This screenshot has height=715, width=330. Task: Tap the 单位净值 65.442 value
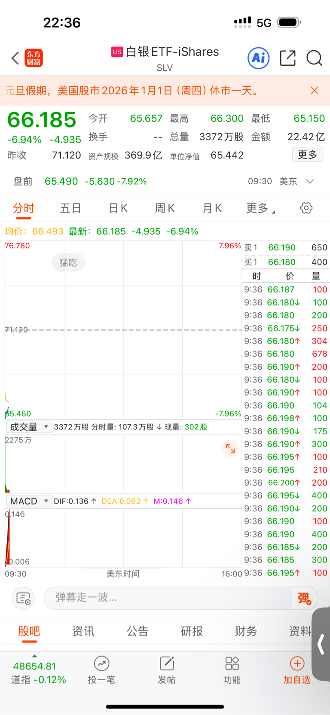tap(227, 155)
